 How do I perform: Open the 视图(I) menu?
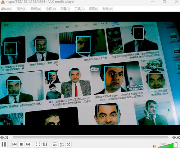(x=93, y=9)
